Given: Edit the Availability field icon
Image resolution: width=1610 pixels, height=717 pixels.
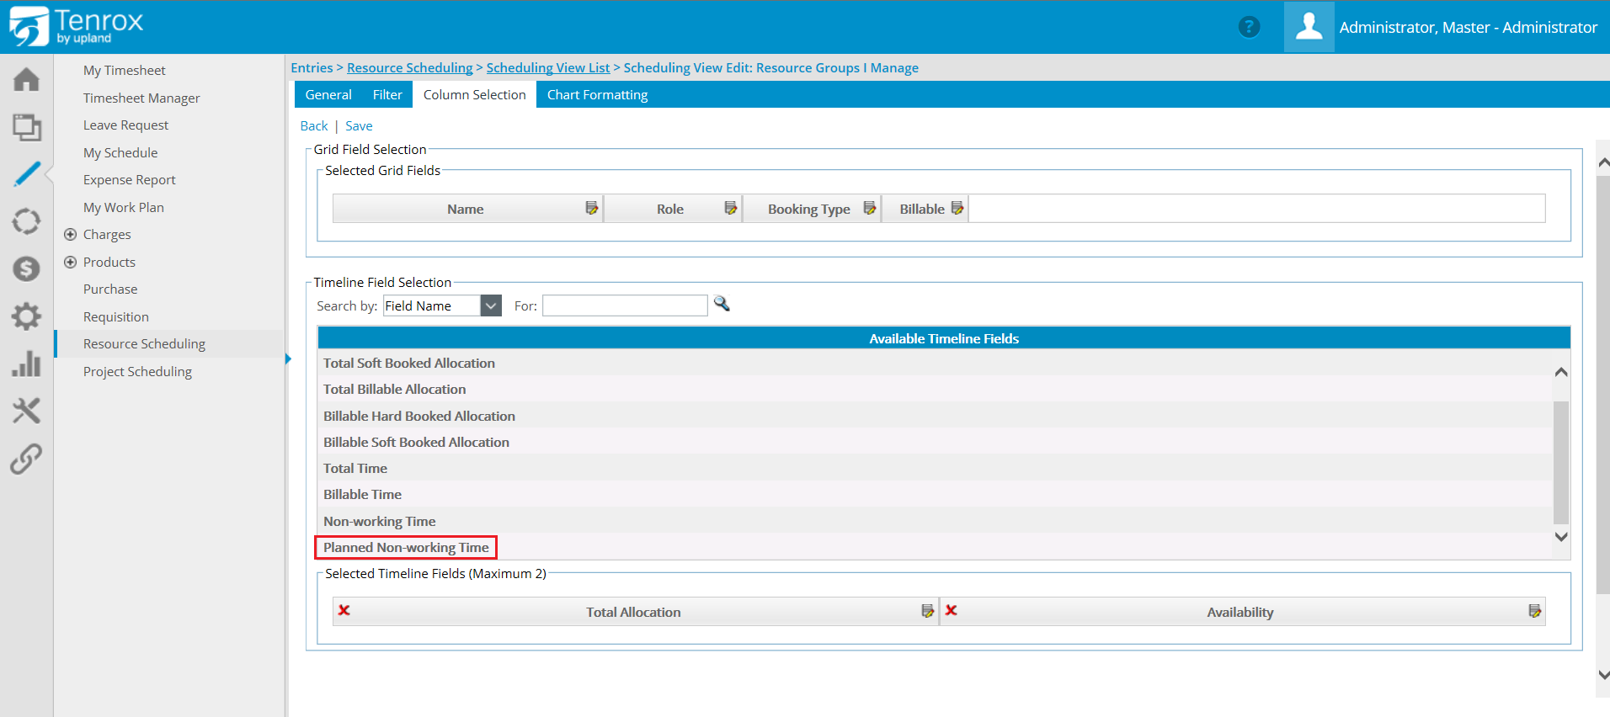Looking at the screenshot, I should click(1534, 611).
